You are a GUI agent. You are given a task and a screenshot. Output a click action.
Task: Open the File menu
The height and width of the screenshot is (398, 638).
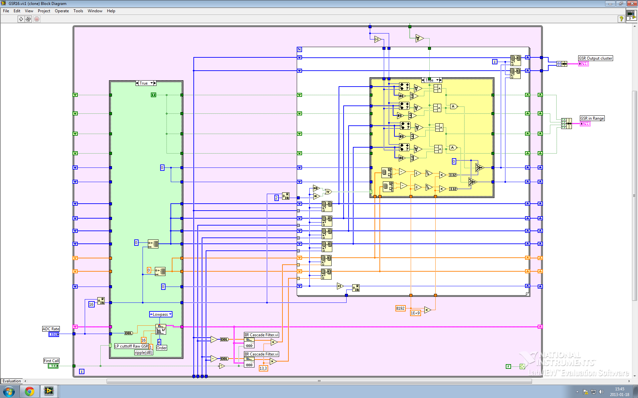tap(6, 11)
